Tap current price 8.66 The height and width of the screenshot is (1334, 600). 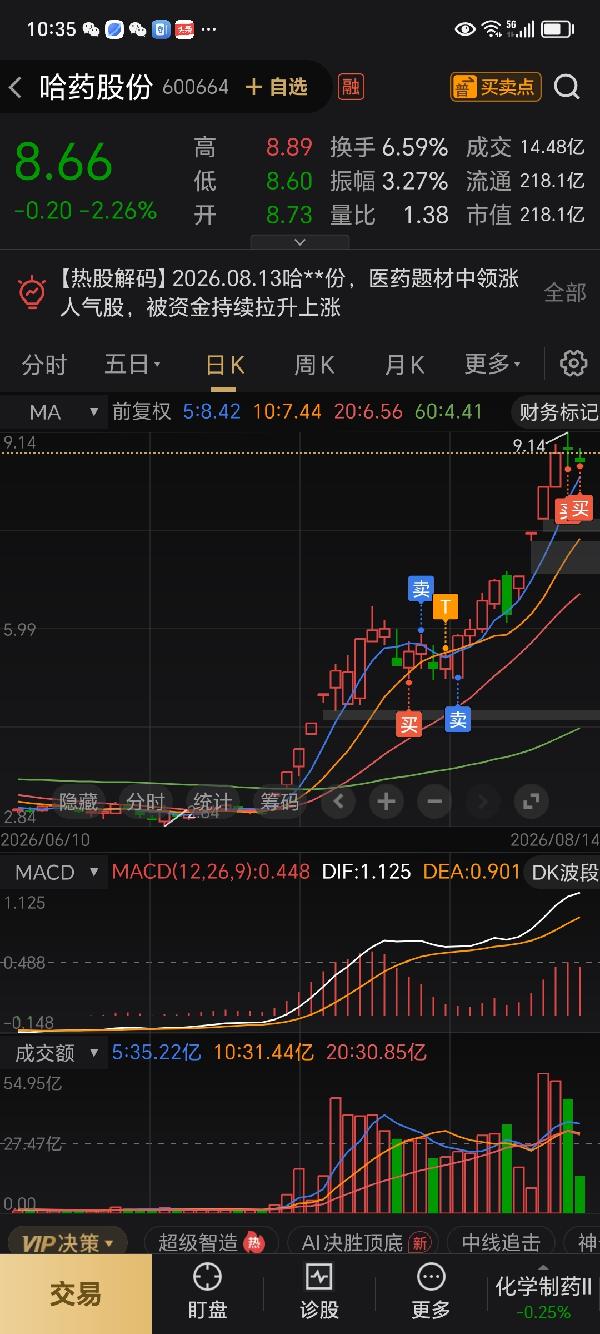pyautogui.click(x=63, y=162)
